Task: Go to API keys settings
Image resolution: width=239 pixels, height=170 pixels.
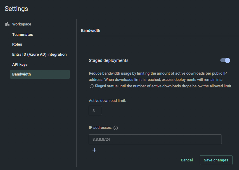Action: (20, 65)
